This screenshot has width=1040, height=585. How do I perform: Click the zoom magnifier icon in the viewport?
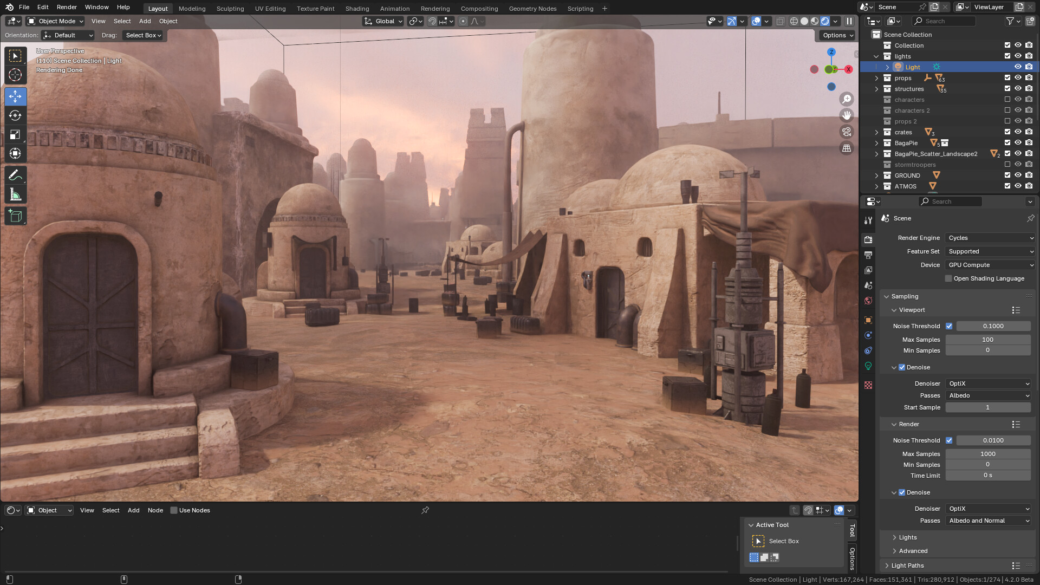click(x=846, y=99)
